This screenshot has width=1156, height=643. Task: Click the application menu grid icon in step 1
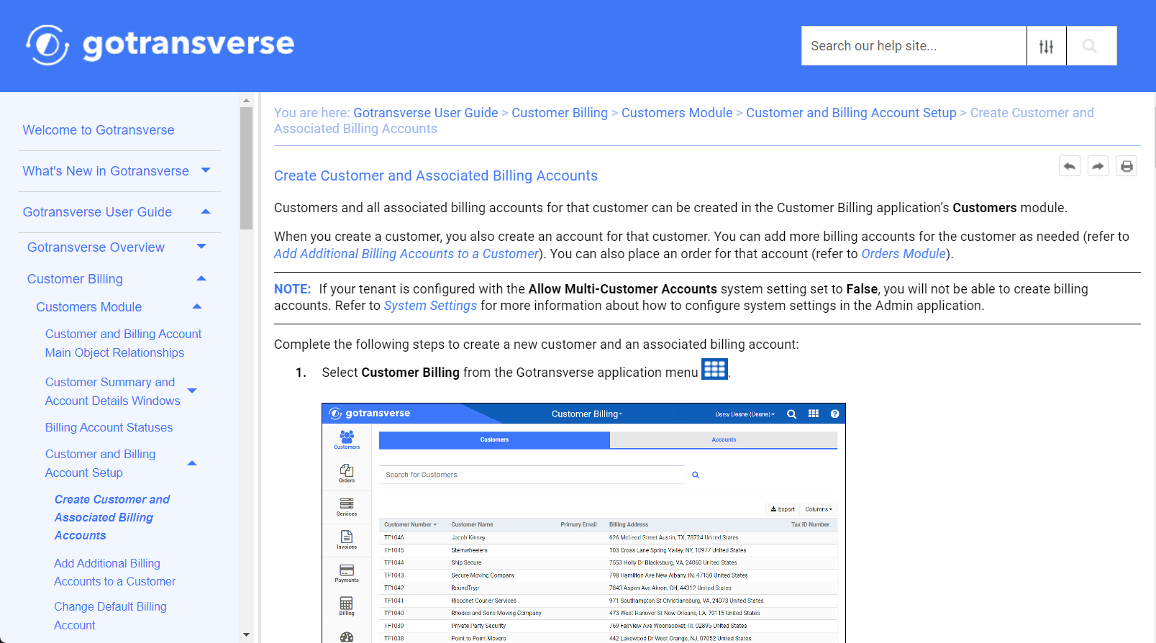[714, 369]
